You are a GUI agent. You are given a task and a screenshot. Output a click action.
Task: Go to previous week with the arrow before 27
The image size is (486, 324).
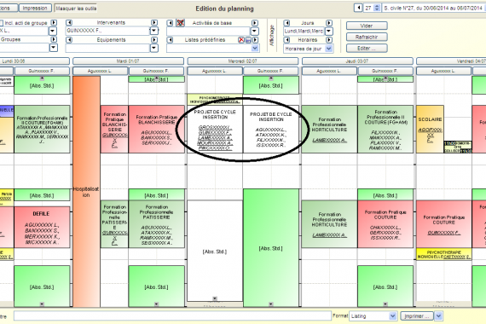click(x=358, y=8)
